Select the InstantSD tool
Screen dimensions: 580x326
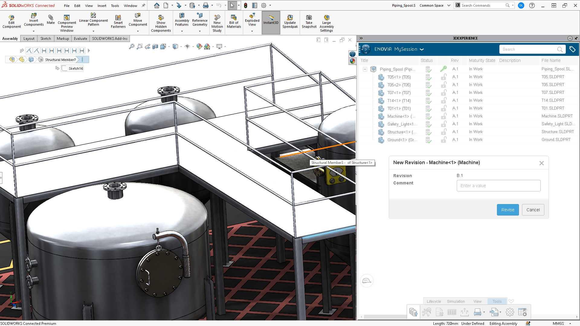tap(270, 22)
